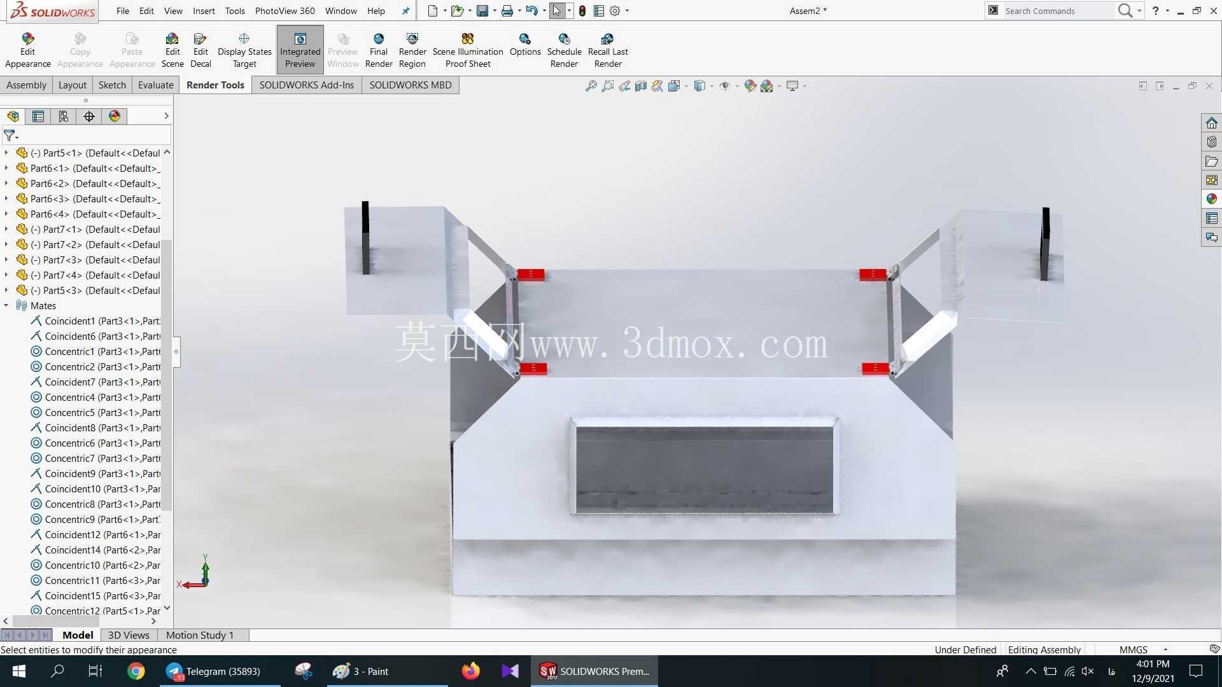This screenshot has width=1222, height=687.
Task: Click Recall Last Render
Action: [x=608, y=50]
